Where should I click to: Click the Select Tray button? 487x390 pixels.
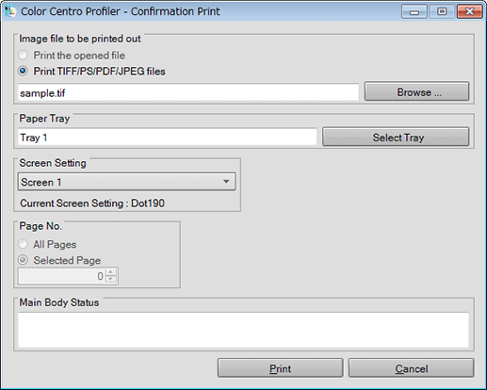(396, 138)
